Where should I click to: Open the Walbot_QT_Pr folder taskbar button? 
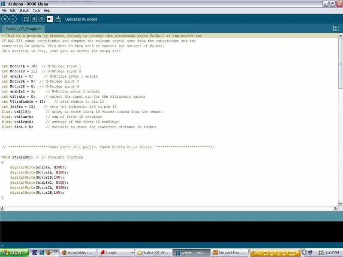click(153, 253)
